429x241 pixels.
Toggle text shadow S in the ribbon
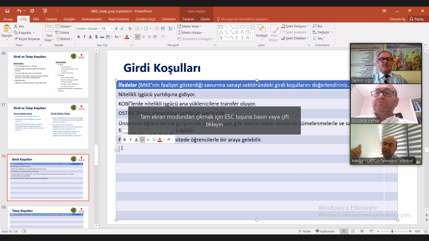pos(96,37)
